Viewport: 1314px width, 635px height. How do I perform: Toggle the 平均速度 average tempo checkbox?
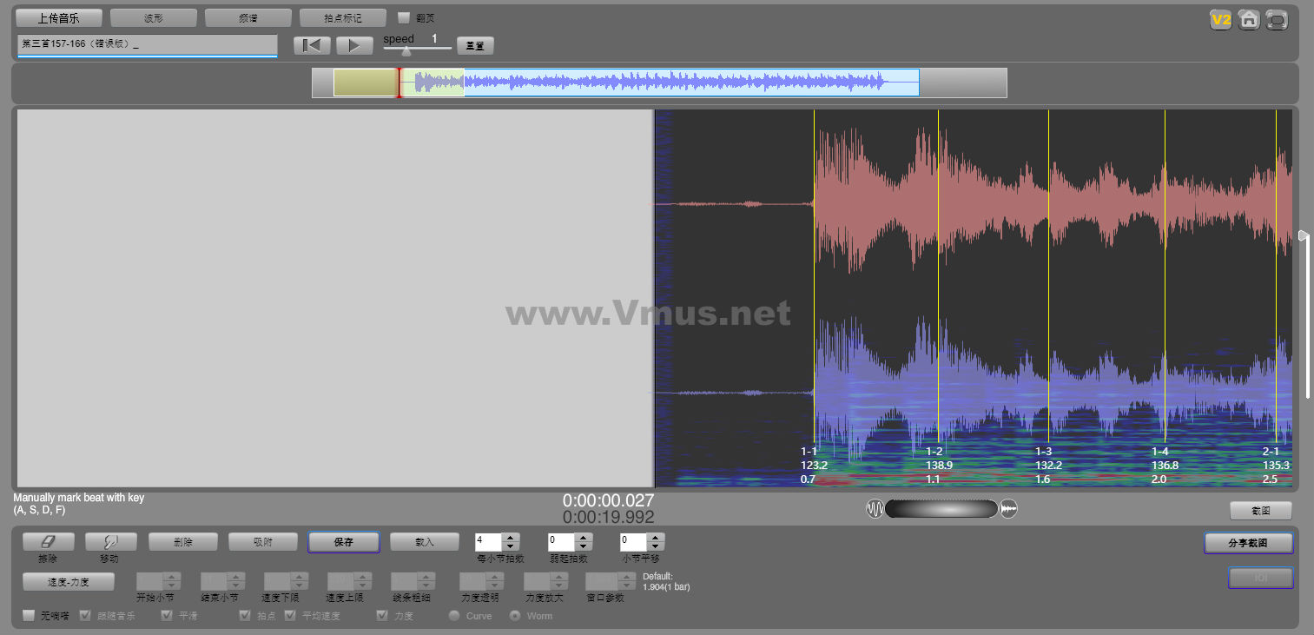(290, 616)
